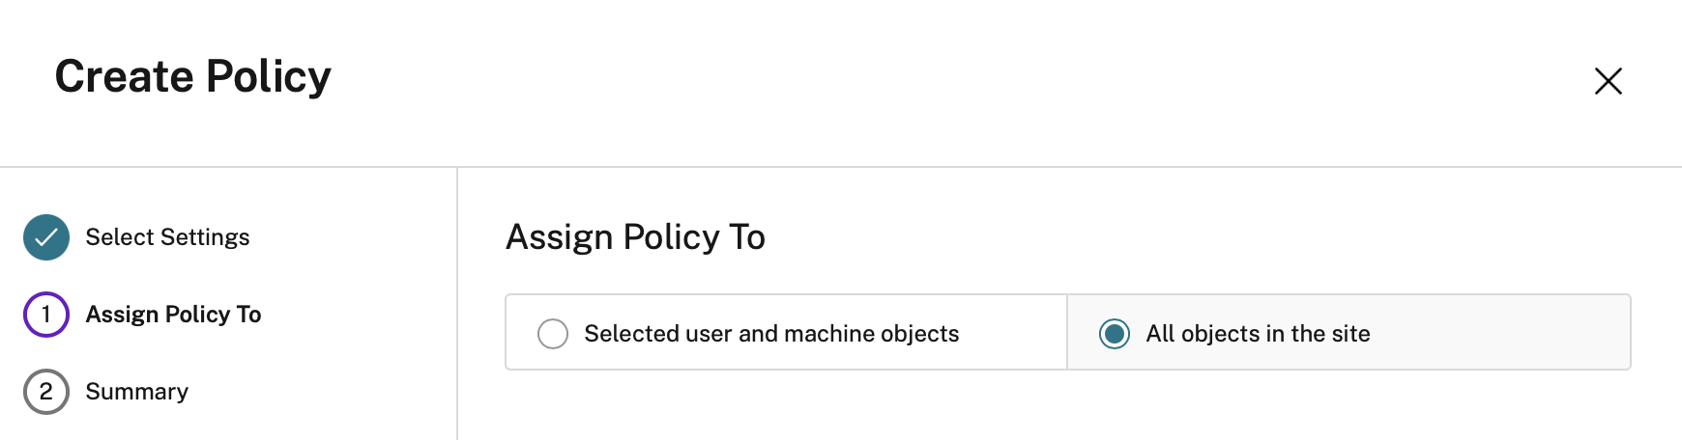Click the 'All objects in the site' label text
This screenshot has width=1682, height=440.
(1258, 334)
